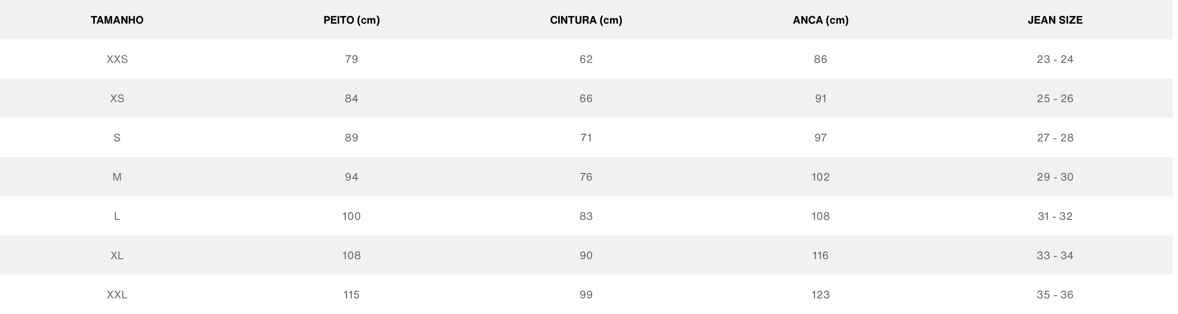Click the TAMANHO column header
Screen dimensions: 1178x314
[x=117, y=20]
